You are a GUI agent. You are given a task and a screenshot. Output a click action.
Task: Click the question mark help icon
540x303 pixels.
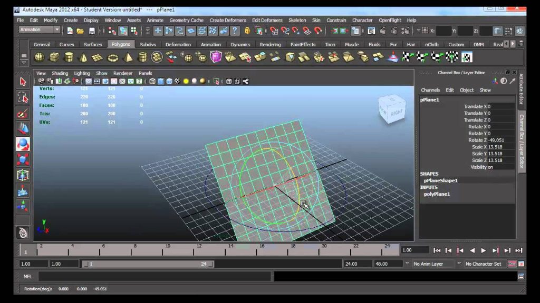pyautogui.click(x=235, y=31)
